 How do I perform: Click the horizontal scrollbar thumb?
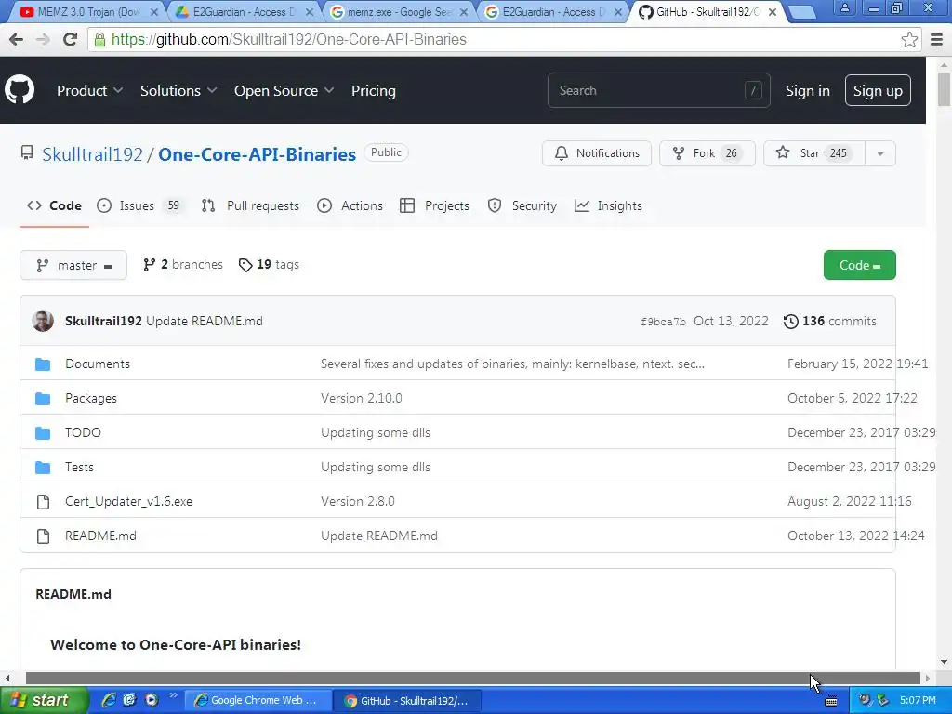click(472, 678)
